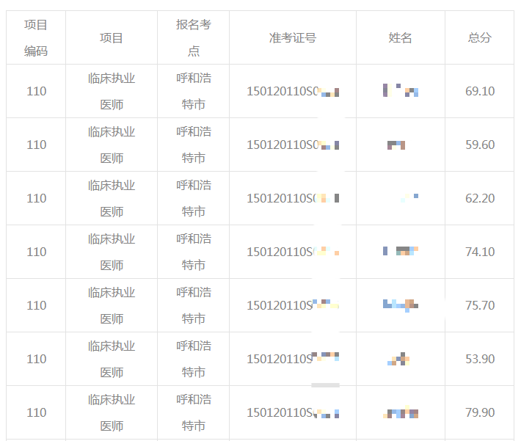The width and height of the screenshot is (521, 441).
Task: Select the 临床执业医师 cell in the 59.60 row
Action: [112, 145]
